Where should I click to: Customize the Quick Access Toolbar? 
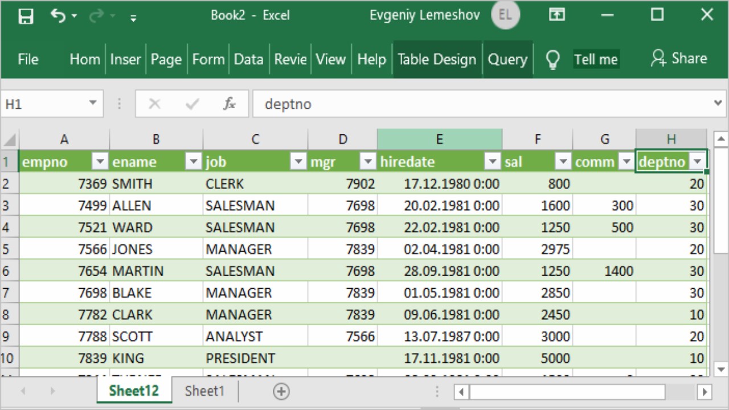coord(133,18)
